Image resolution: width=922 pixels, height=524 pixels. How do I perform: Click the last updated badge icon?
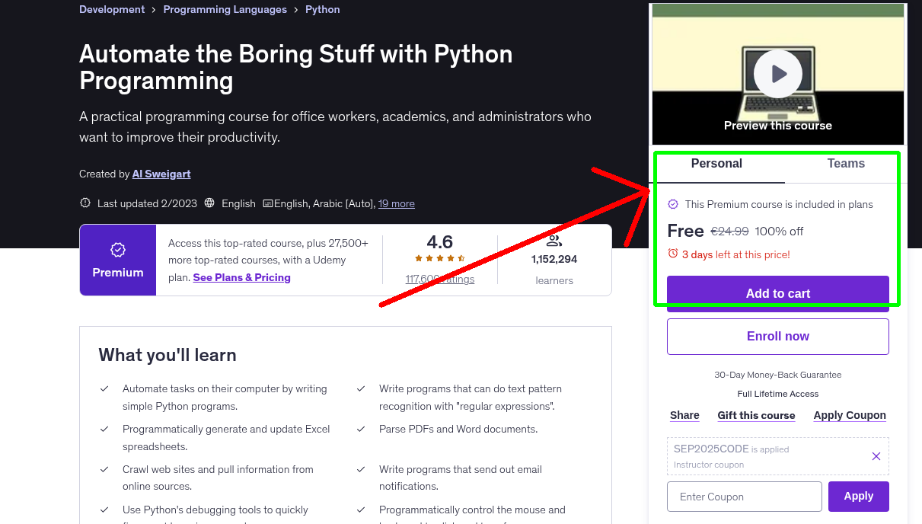(85, 203)
